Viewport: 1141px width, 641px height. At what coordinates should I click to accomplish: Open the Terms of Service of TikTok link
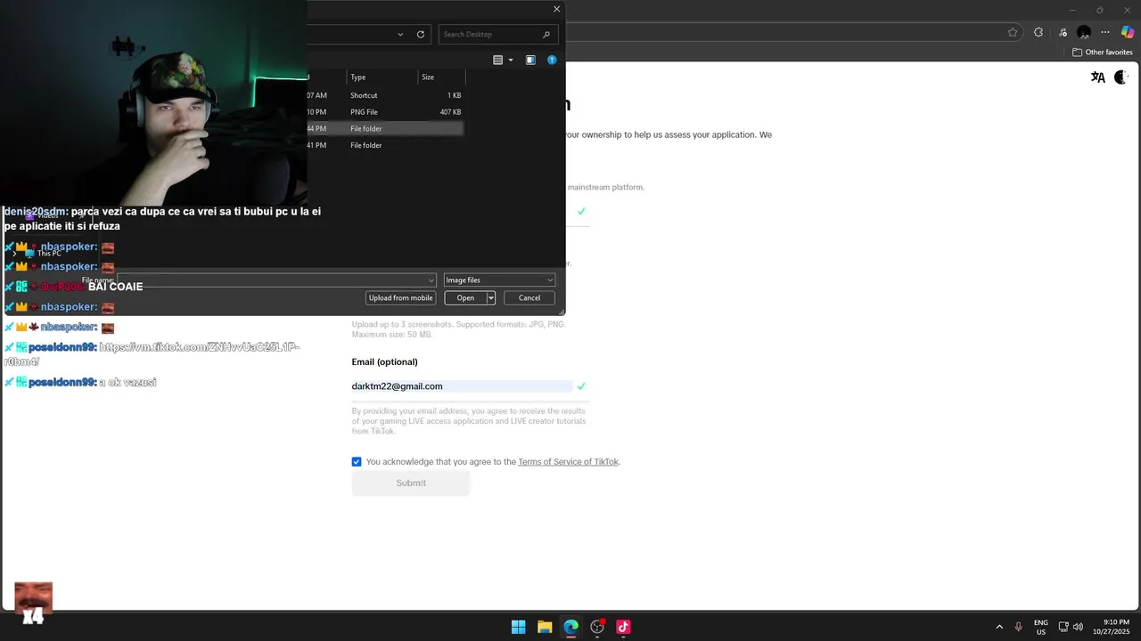click(x=568, y=462)
